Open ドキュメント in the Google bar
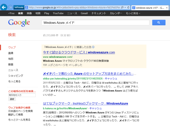The width and height of the screenshot is (170, 127). pos(99,13)
